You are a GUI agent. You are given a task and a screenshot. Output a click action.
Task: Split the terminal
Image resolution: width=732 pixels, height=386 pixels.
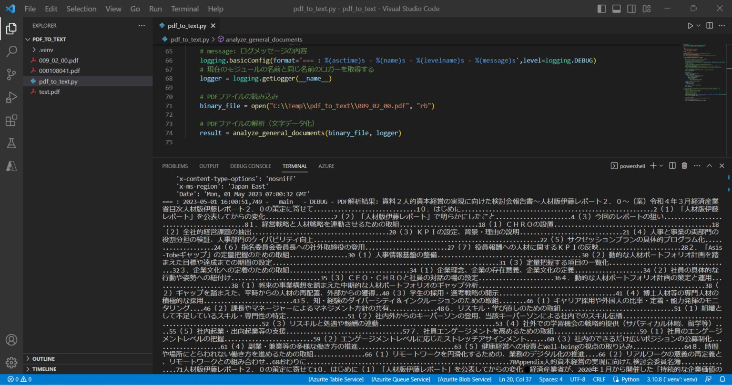click(672, 165)
